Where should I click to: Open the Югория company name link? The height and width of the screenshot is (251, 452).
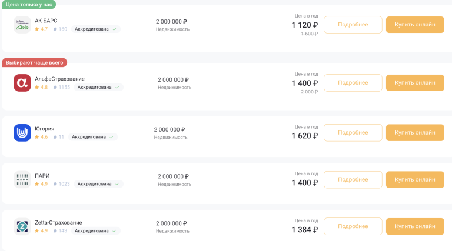pos(45,129)
